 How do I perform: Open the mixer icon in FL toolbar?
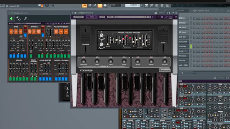162,6
